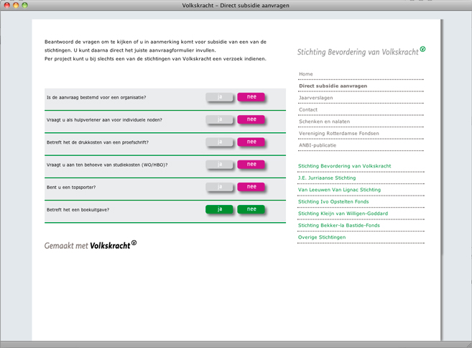This screenshot has height=348, width=472.
Task: Pick 'ja' for studiekosten (WO/HBO) question
Action: point(219,165)
